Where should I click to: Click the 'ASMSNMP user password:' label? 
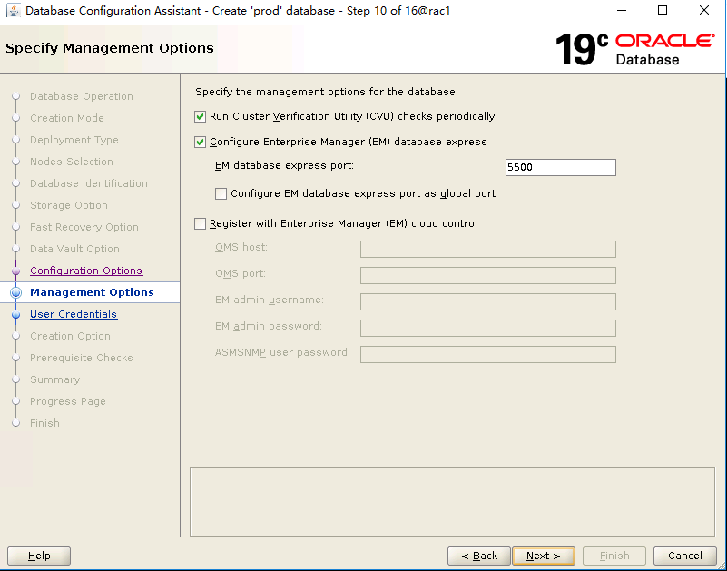click(x=282, y=352)
